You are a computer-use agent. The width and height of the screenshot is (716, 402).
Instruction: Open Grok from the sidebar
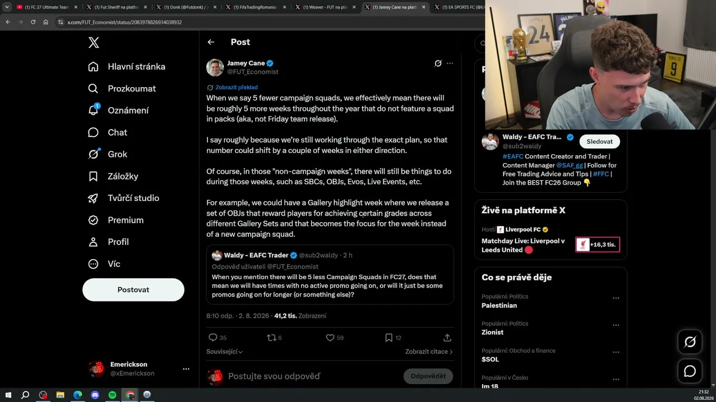(x=107, y=154)
